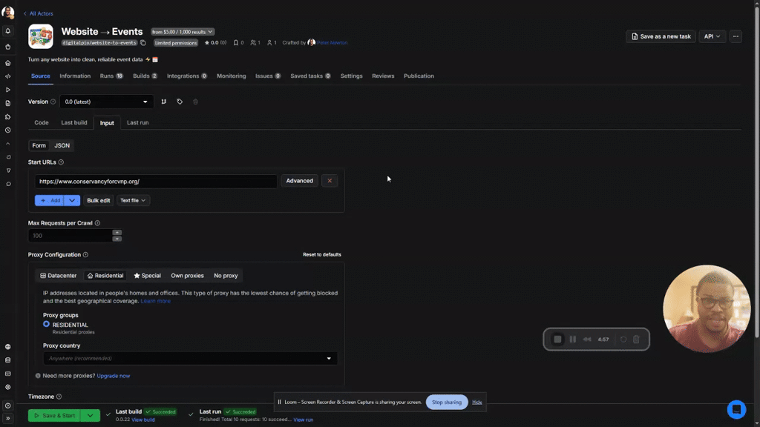
Task: Open the Save & Start dropdown arrow
Action: 90,416
